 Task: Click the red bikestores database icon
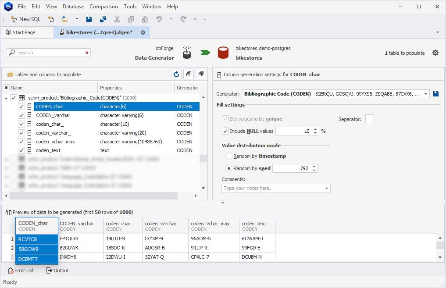[223, 53]
